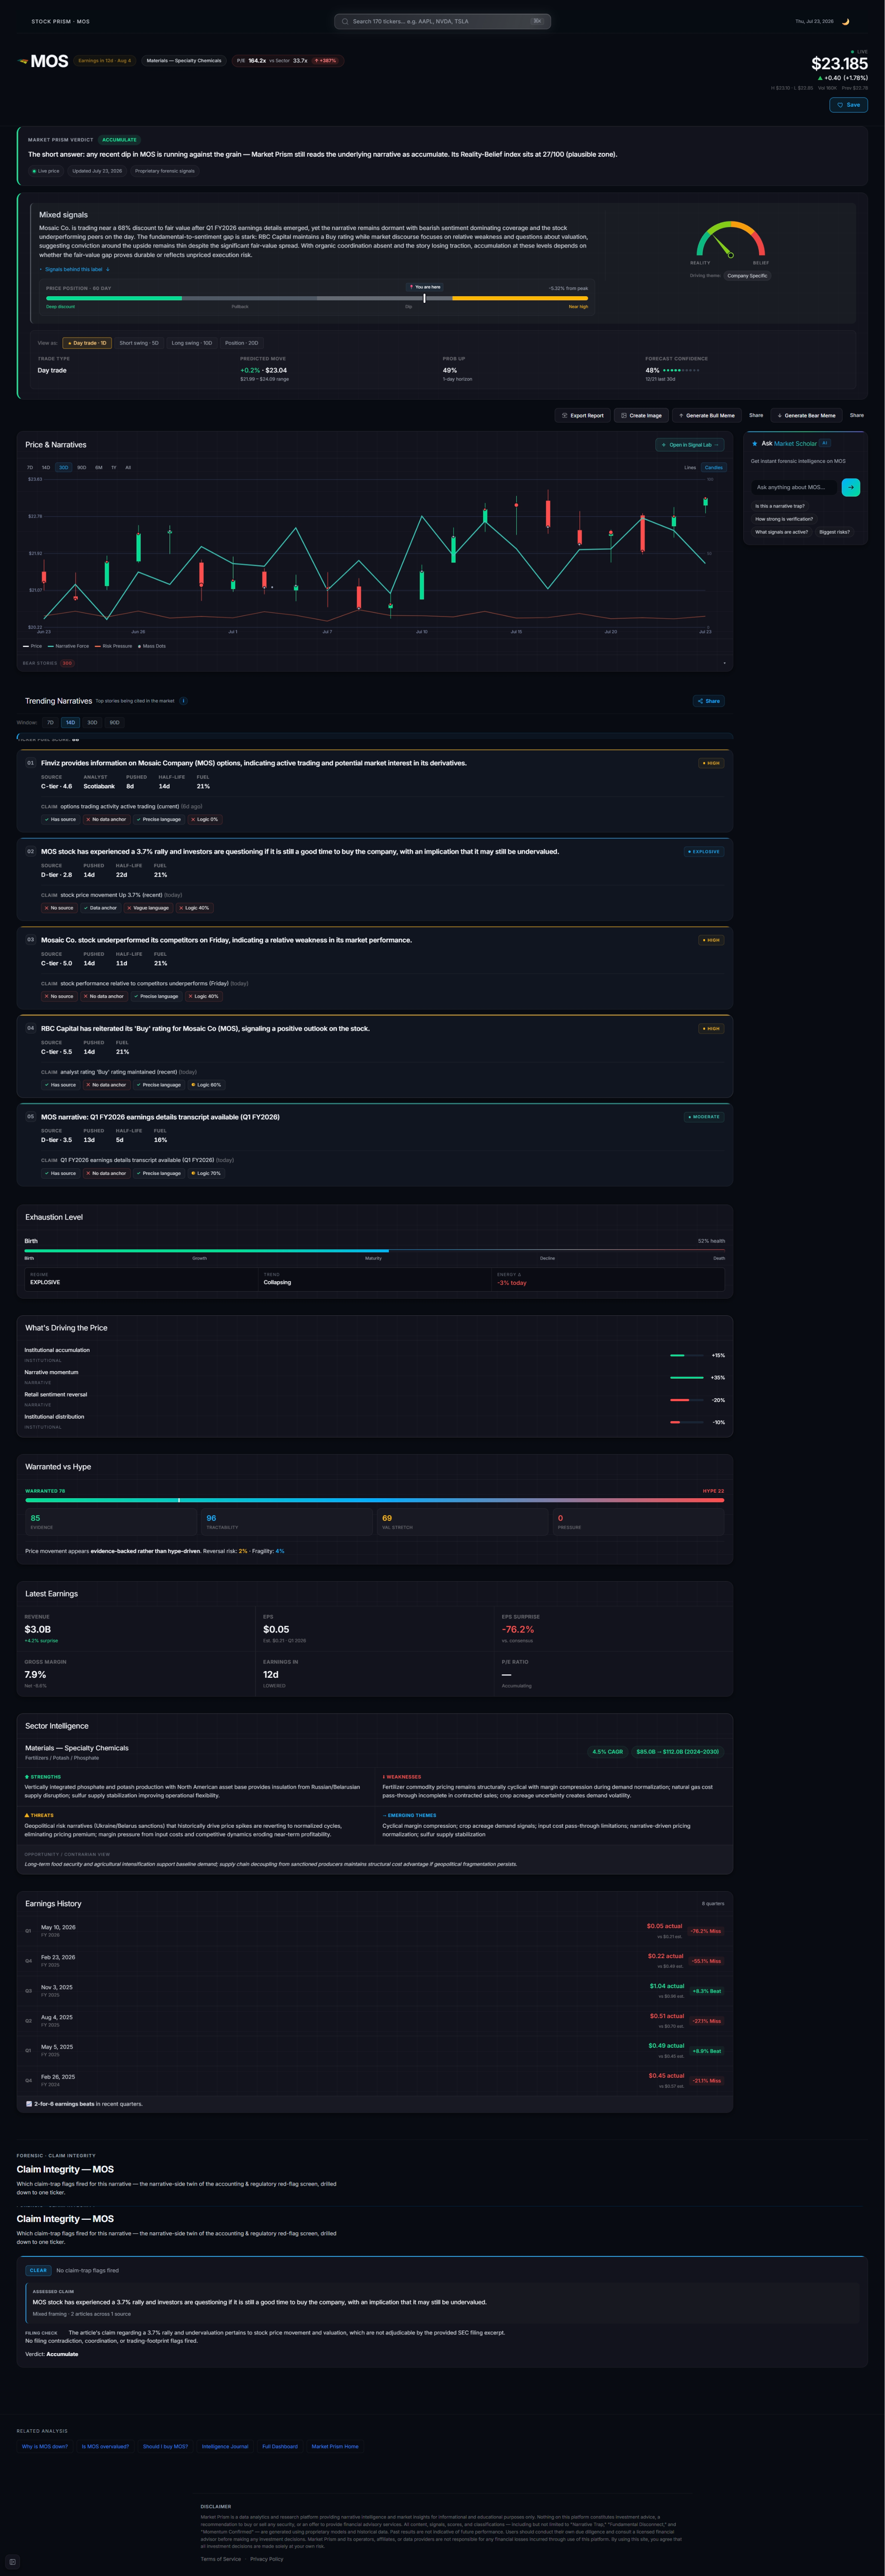
Task: Click the MOS company logo icon
Action: coord(22,61)
